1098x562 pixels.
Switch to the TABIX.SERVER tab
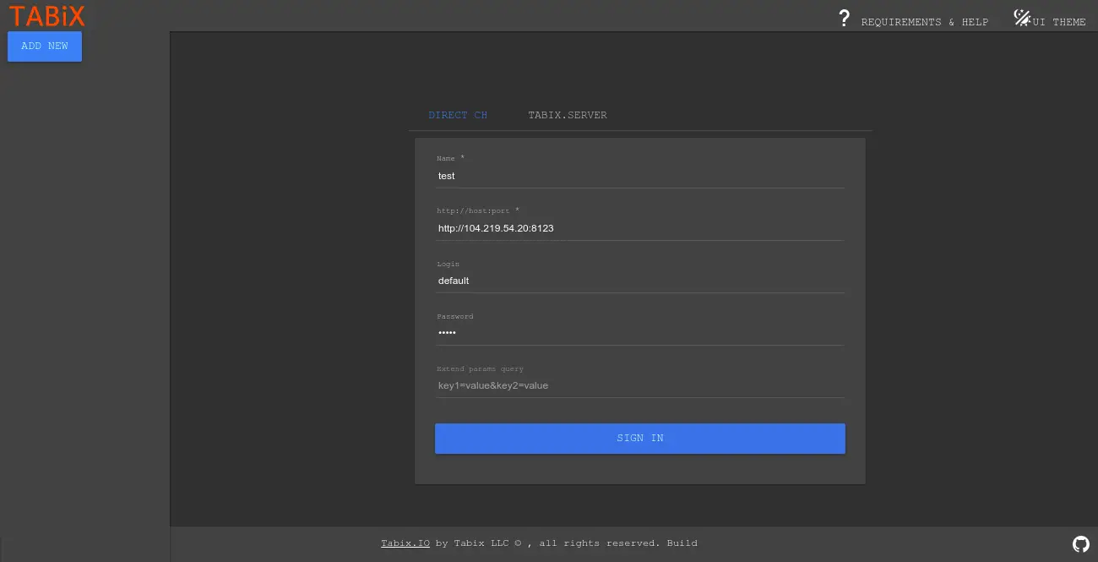click(x=568, y=115)
